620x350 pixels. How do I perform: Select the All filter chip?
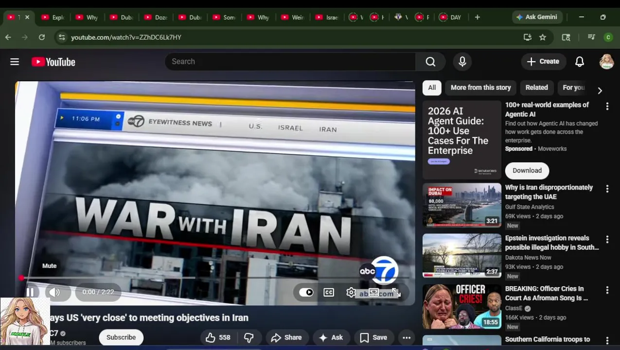432,87
